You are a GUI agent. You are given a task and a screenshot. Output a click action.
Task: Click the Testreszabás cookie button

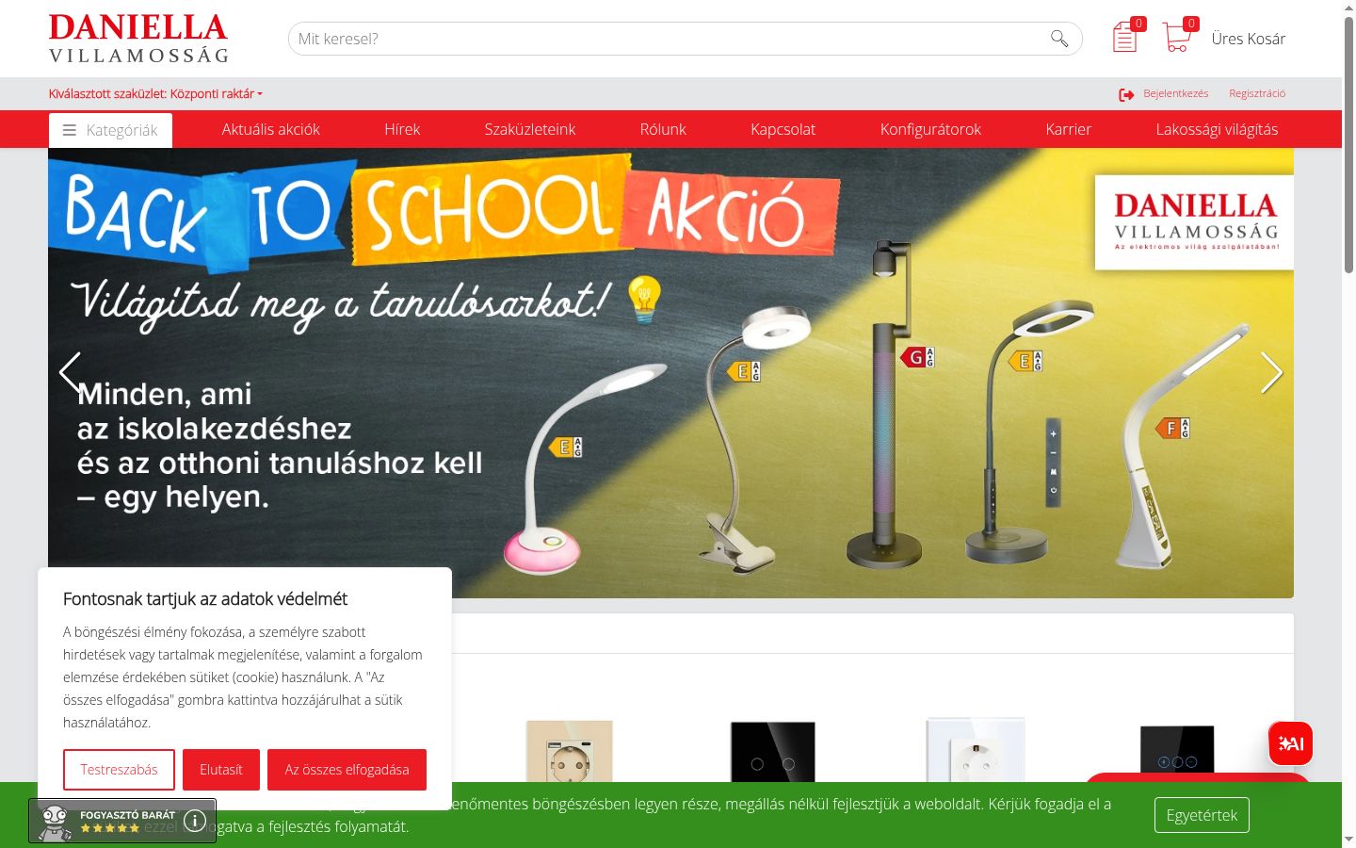tap(119, 770)
